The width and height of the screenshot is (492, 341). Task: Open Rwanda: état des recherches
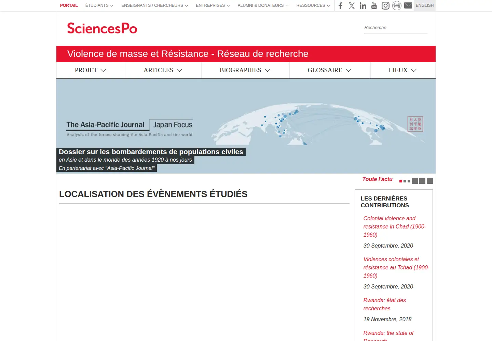384,304
